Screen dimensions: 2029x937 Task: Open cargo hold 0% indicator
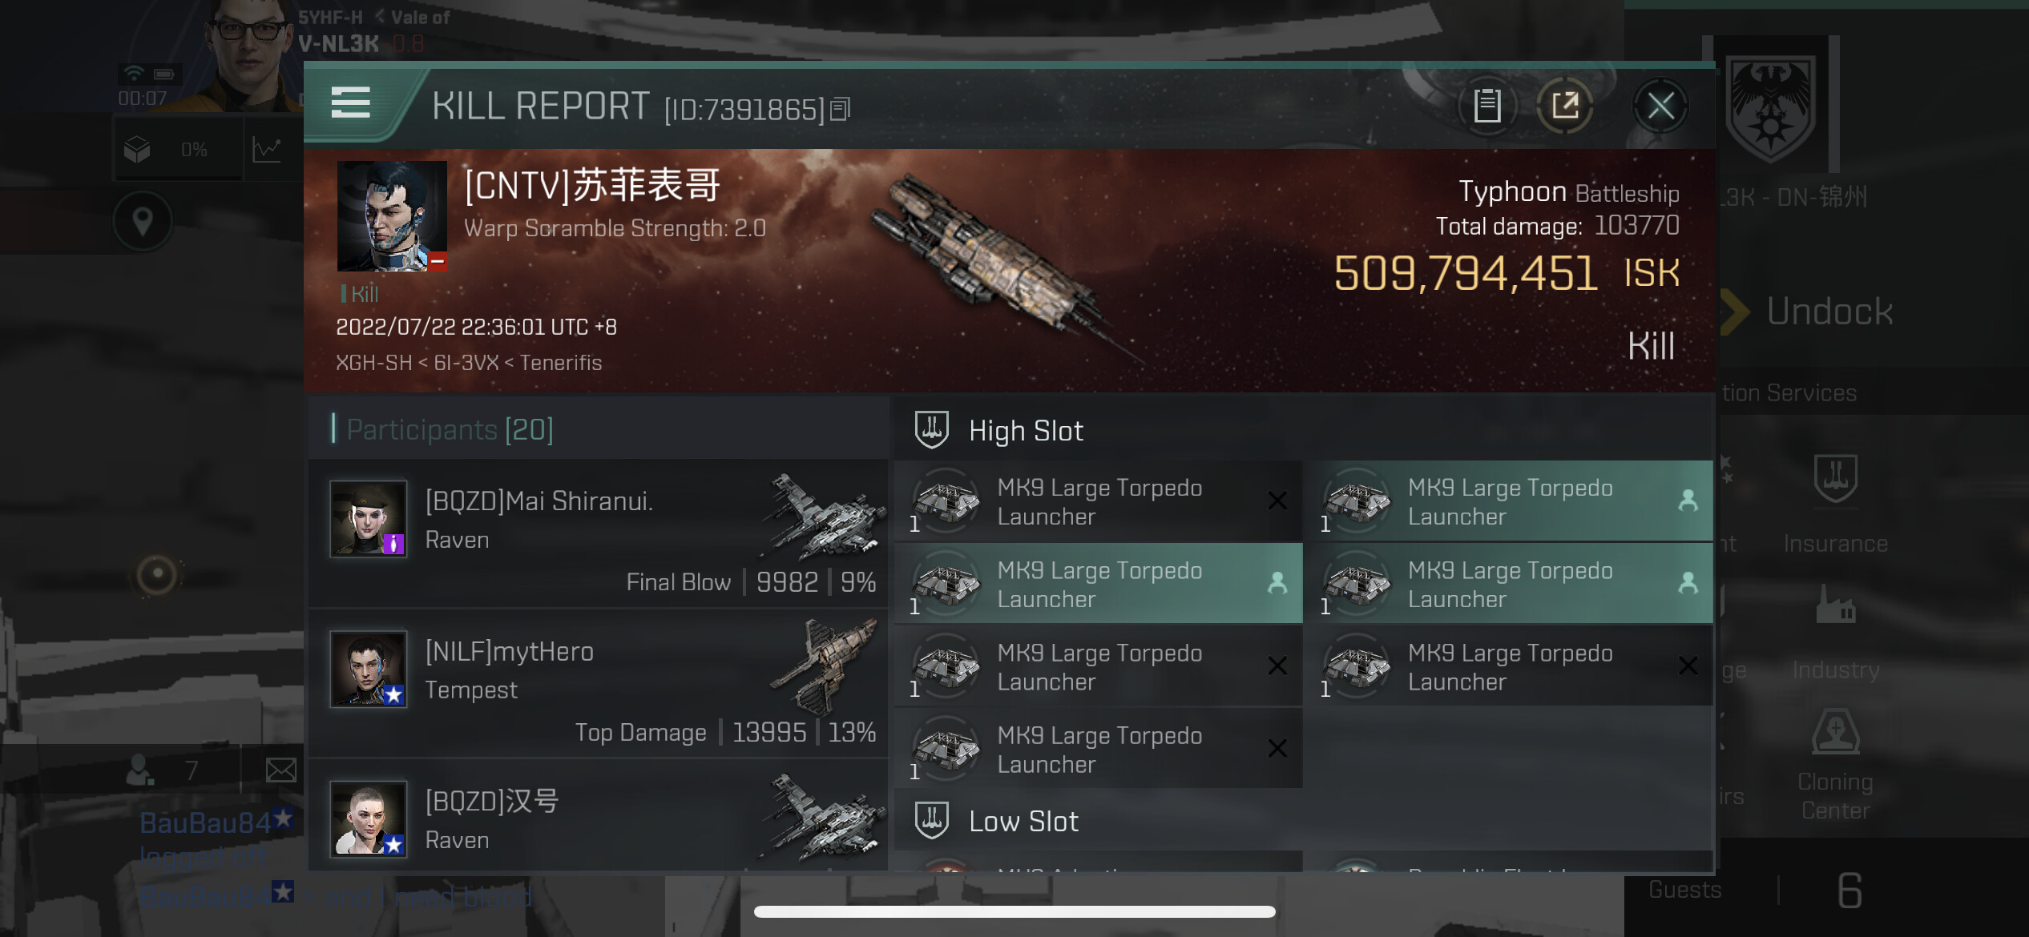(x=178, y=149)
